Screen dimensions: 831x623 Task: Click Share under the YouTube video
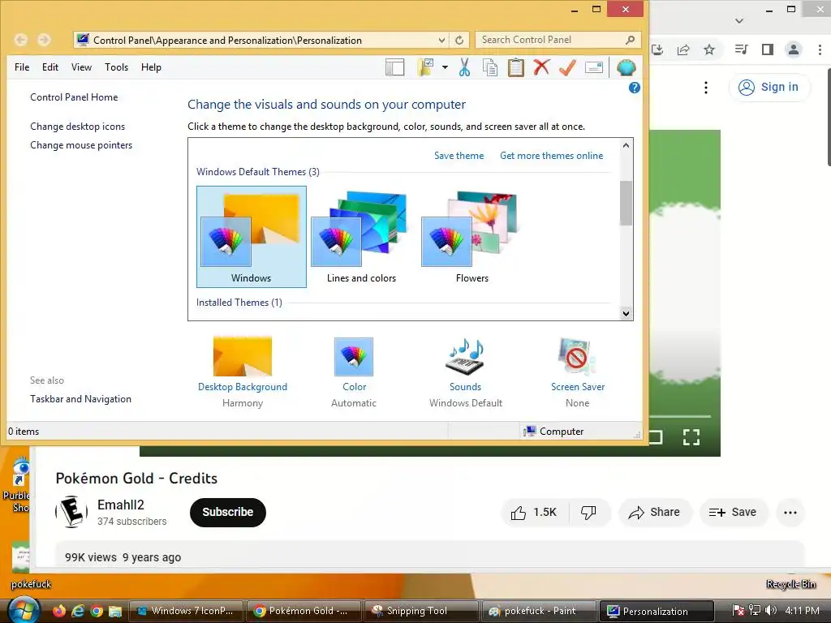(655, 513)
